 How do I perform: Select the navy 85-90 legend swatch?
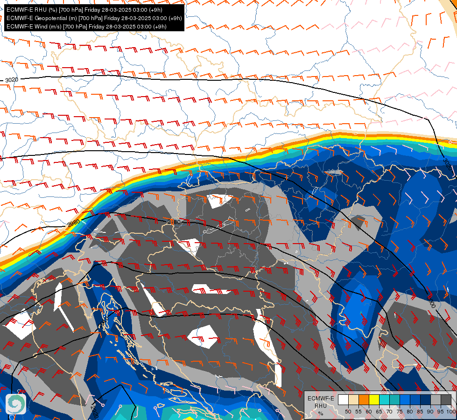(426, 399)
